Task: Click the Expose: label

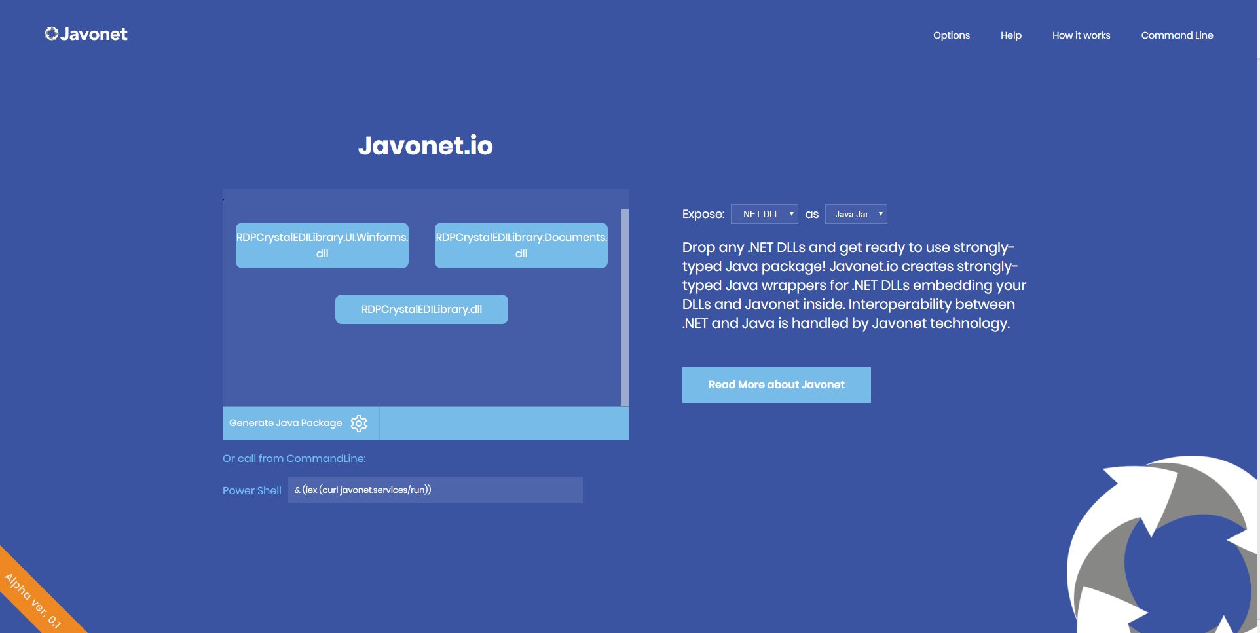Action: click(703, 214)
